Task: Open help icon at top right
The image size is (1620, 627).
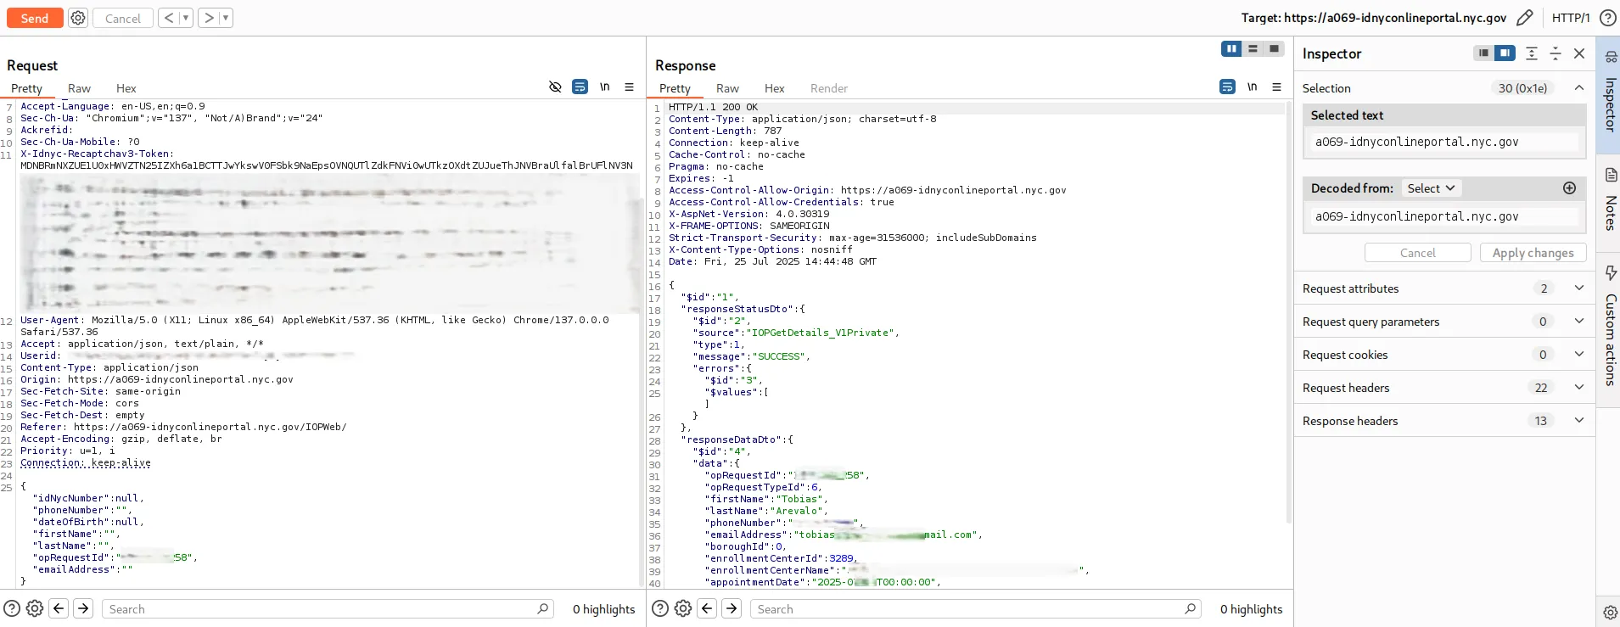Action: click(x=1607, y=18)
